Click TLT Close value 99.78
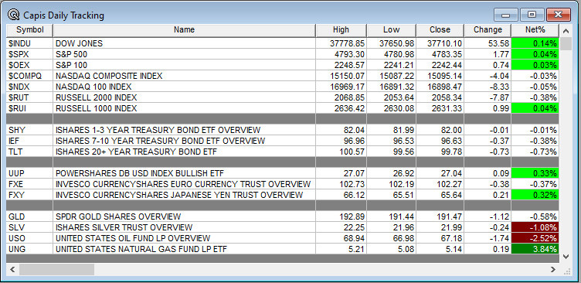Viewport: 581px width, 283px height. pos(440,152)
